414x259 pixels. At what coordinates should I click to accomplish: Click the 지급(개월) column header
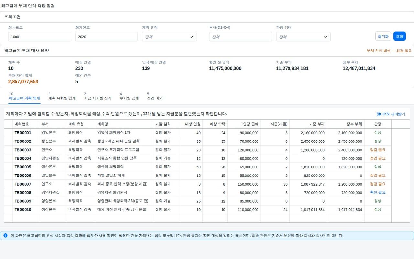pyautogui.click(x=275, y=124)
